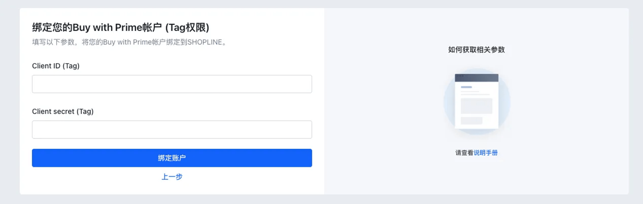Go back via the 上一步 link
This screenshot has height=204, width=643.
pos(172,177)
